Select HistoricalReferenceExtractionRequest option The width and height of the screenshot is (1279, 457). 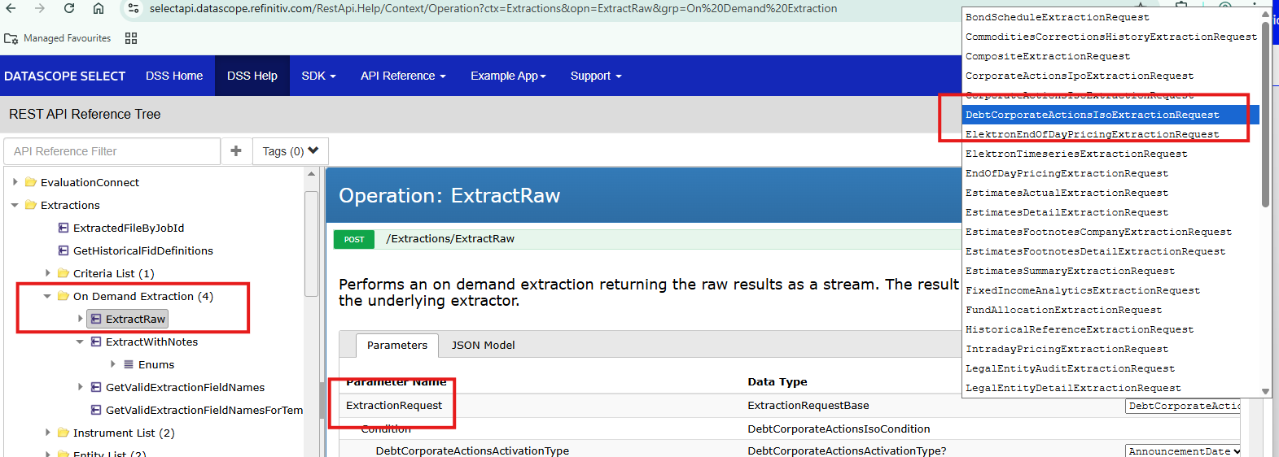click(1111, 329)
